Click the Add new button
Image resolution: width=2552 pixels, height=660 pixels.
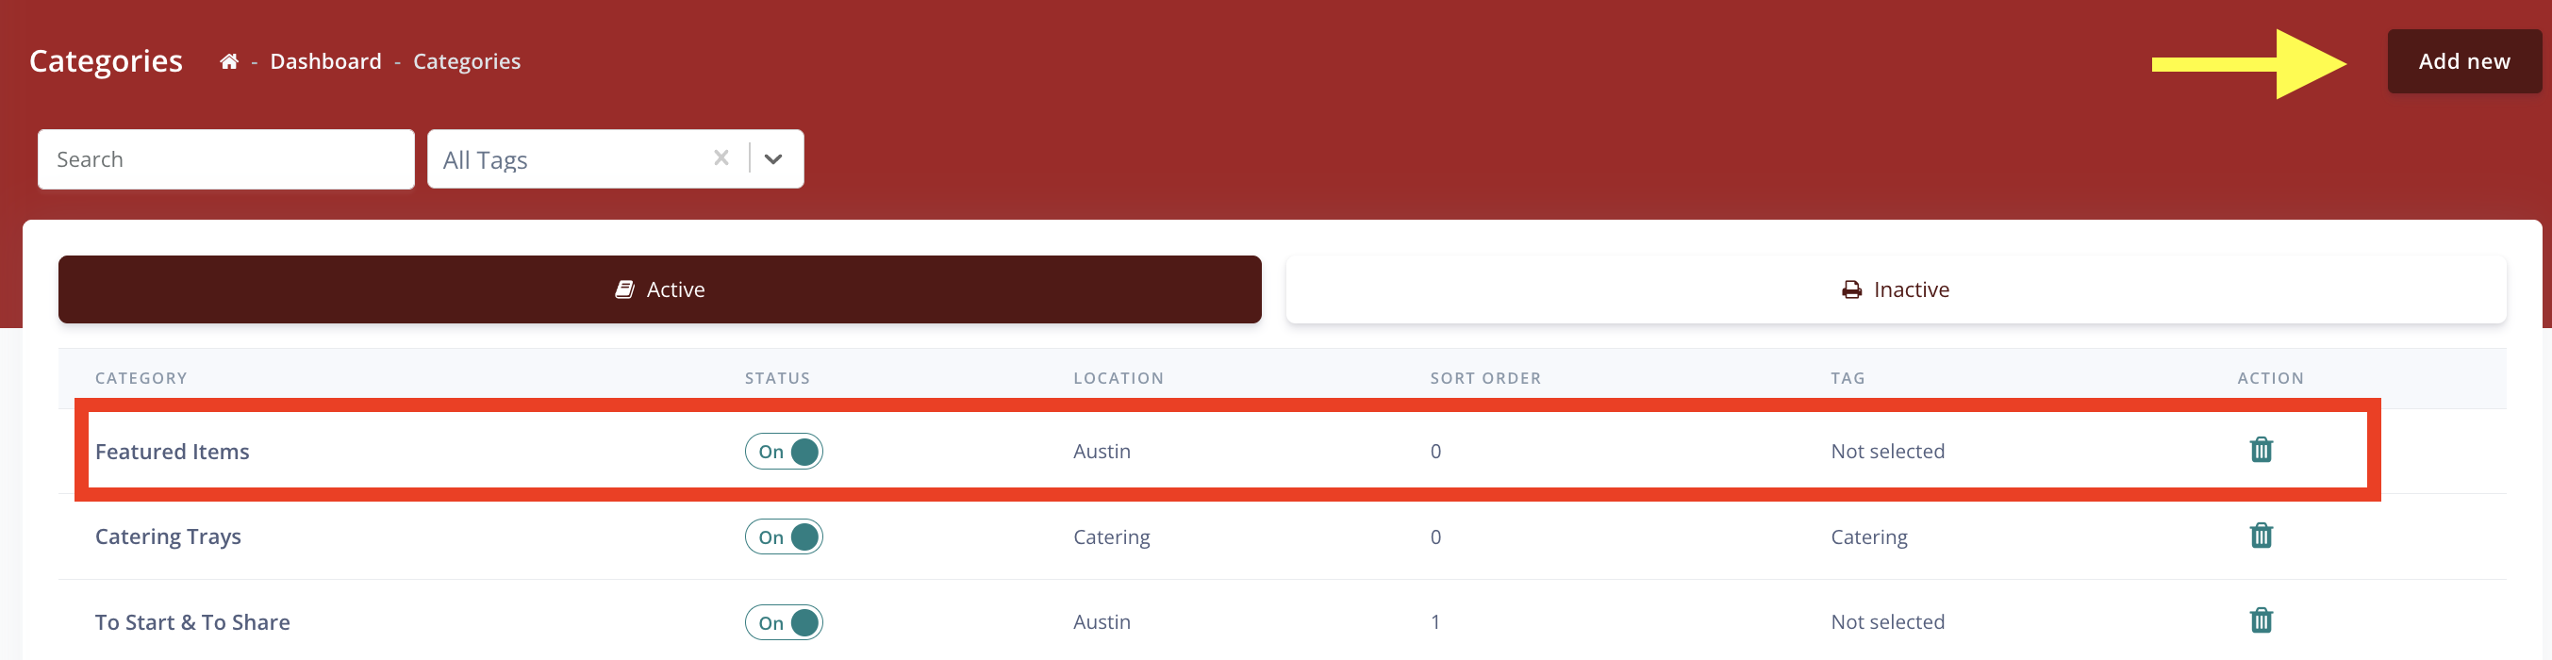click(x=2464, y=61)
